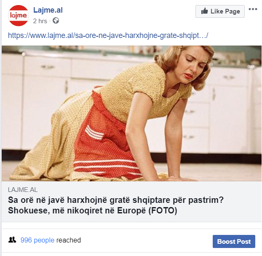This screenshot has height=256, width=262.
Task: Open the article photo of woman scrubbing floor
Action: click(131, 113)
